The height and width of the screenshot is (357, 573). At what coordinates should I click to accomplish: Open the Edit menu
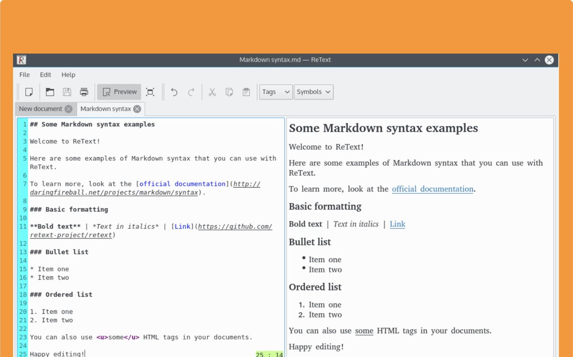pos(45,75)
